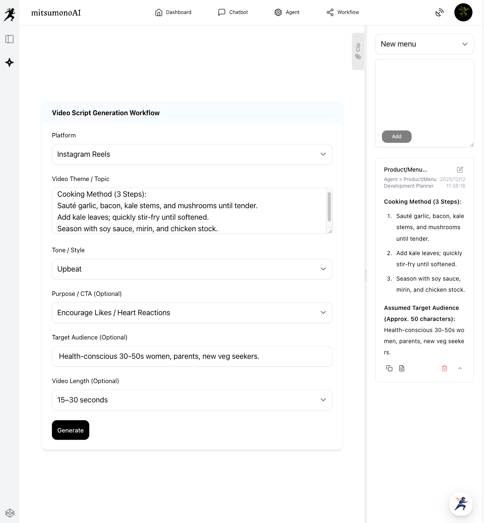Click the mitsumonoAI brand title
Screen dimensions: 484x523
pos(56,13)
